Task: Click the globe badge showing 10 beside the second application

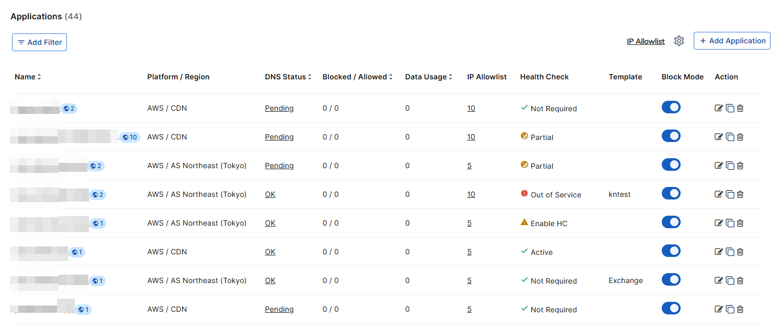Action: [130, 137]
